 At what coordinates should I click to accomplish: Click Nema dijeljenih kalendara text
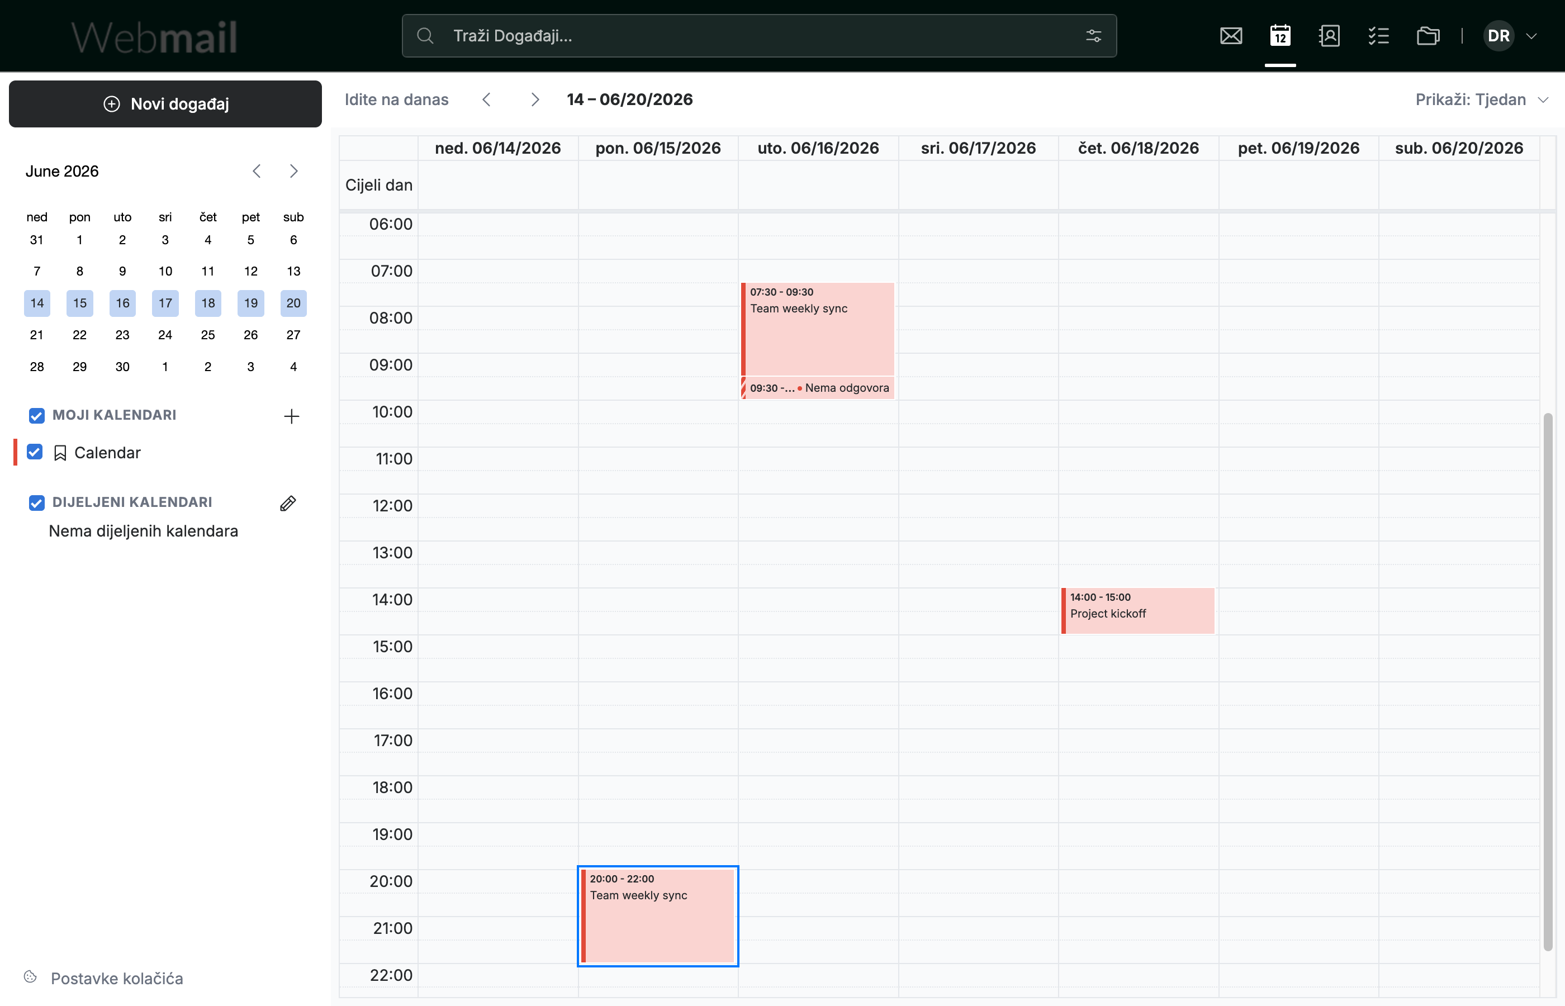tap(144, 531)
